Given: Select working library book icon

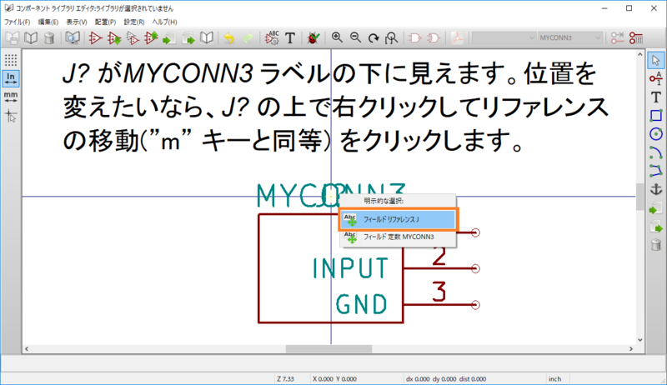Looking at the screenshot, I should 31,38.
